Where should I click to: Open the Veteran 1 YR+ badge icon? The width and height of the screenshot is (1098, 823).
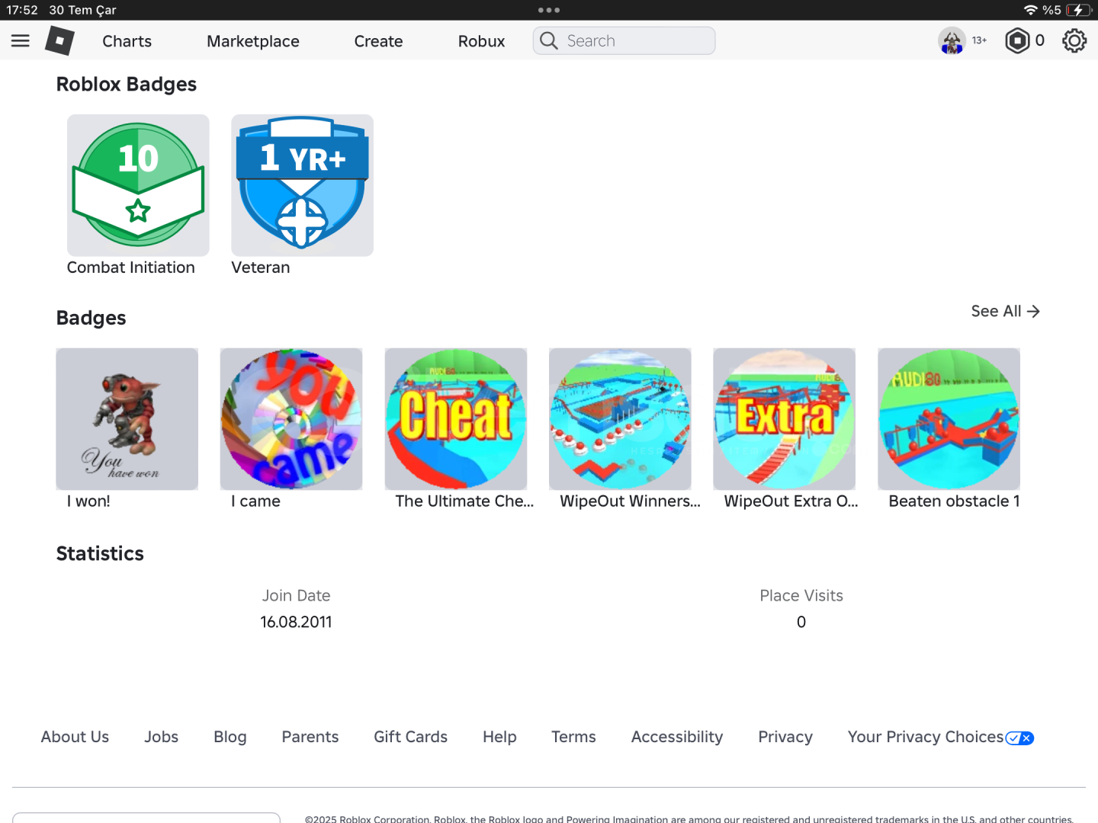click(x=303, y=185)
